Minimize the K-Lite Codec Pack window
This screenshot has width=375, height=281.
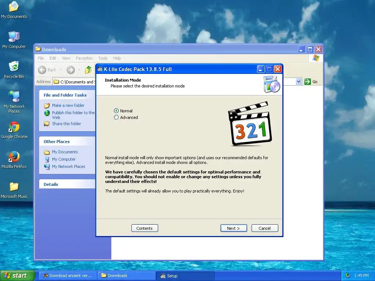point(261,69)
